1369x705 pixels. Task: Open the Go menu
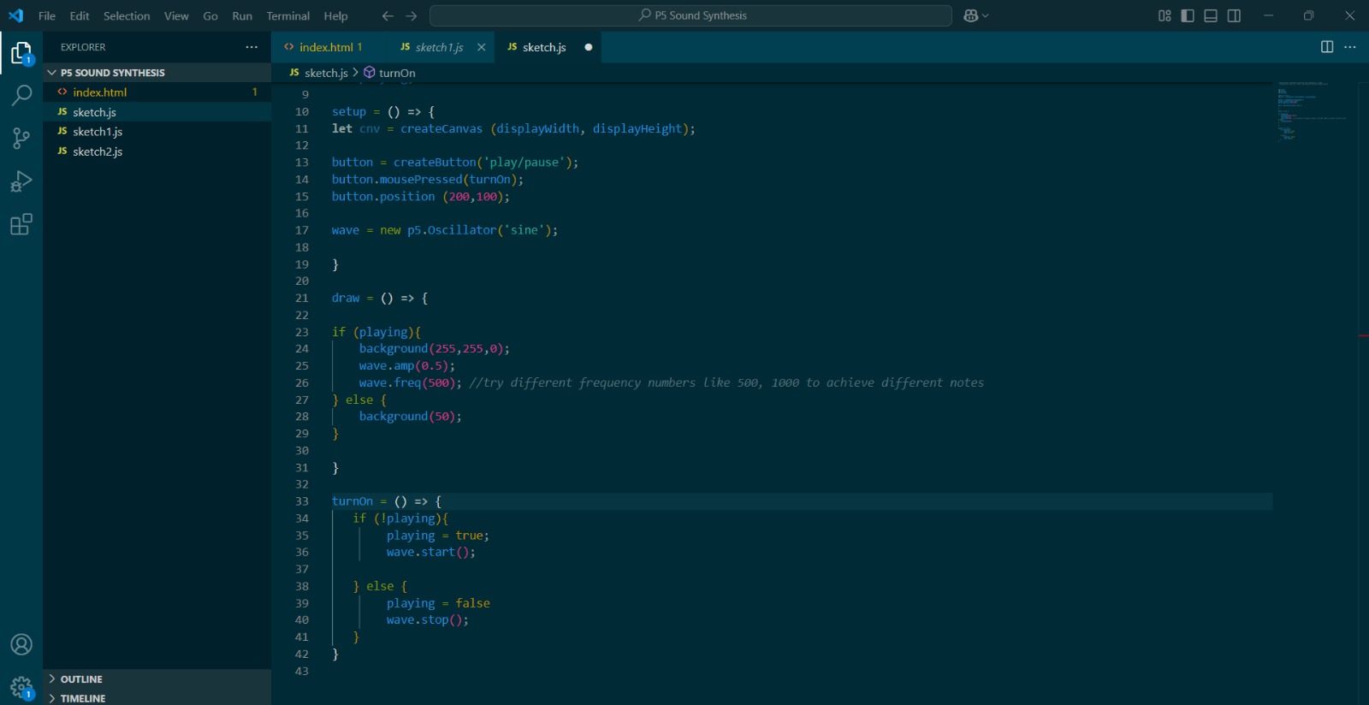pos(210,15)
